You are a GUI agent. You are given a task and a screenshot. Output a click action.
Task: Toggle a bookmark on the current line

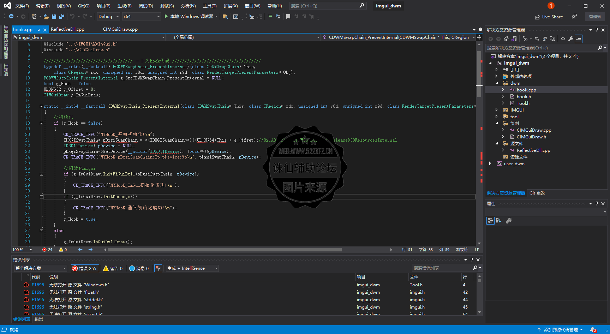[288, 17]
